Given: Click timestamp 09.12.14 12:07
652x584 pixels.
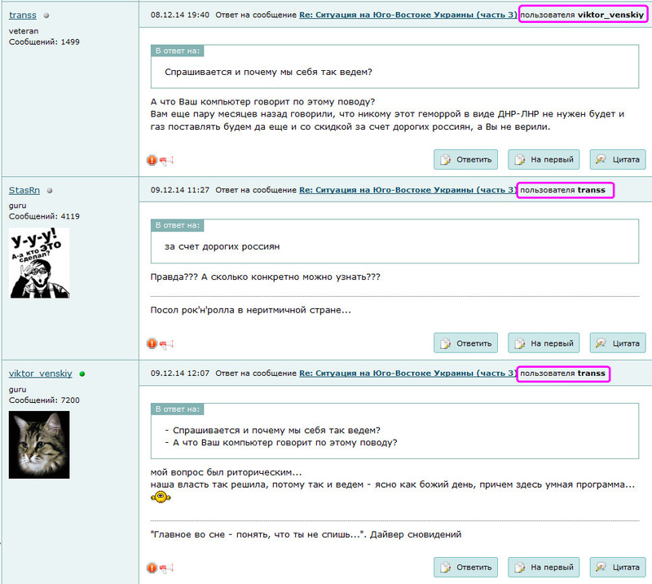Looking at the screenshot, I should pyautogui.click(x=179, y=373).
